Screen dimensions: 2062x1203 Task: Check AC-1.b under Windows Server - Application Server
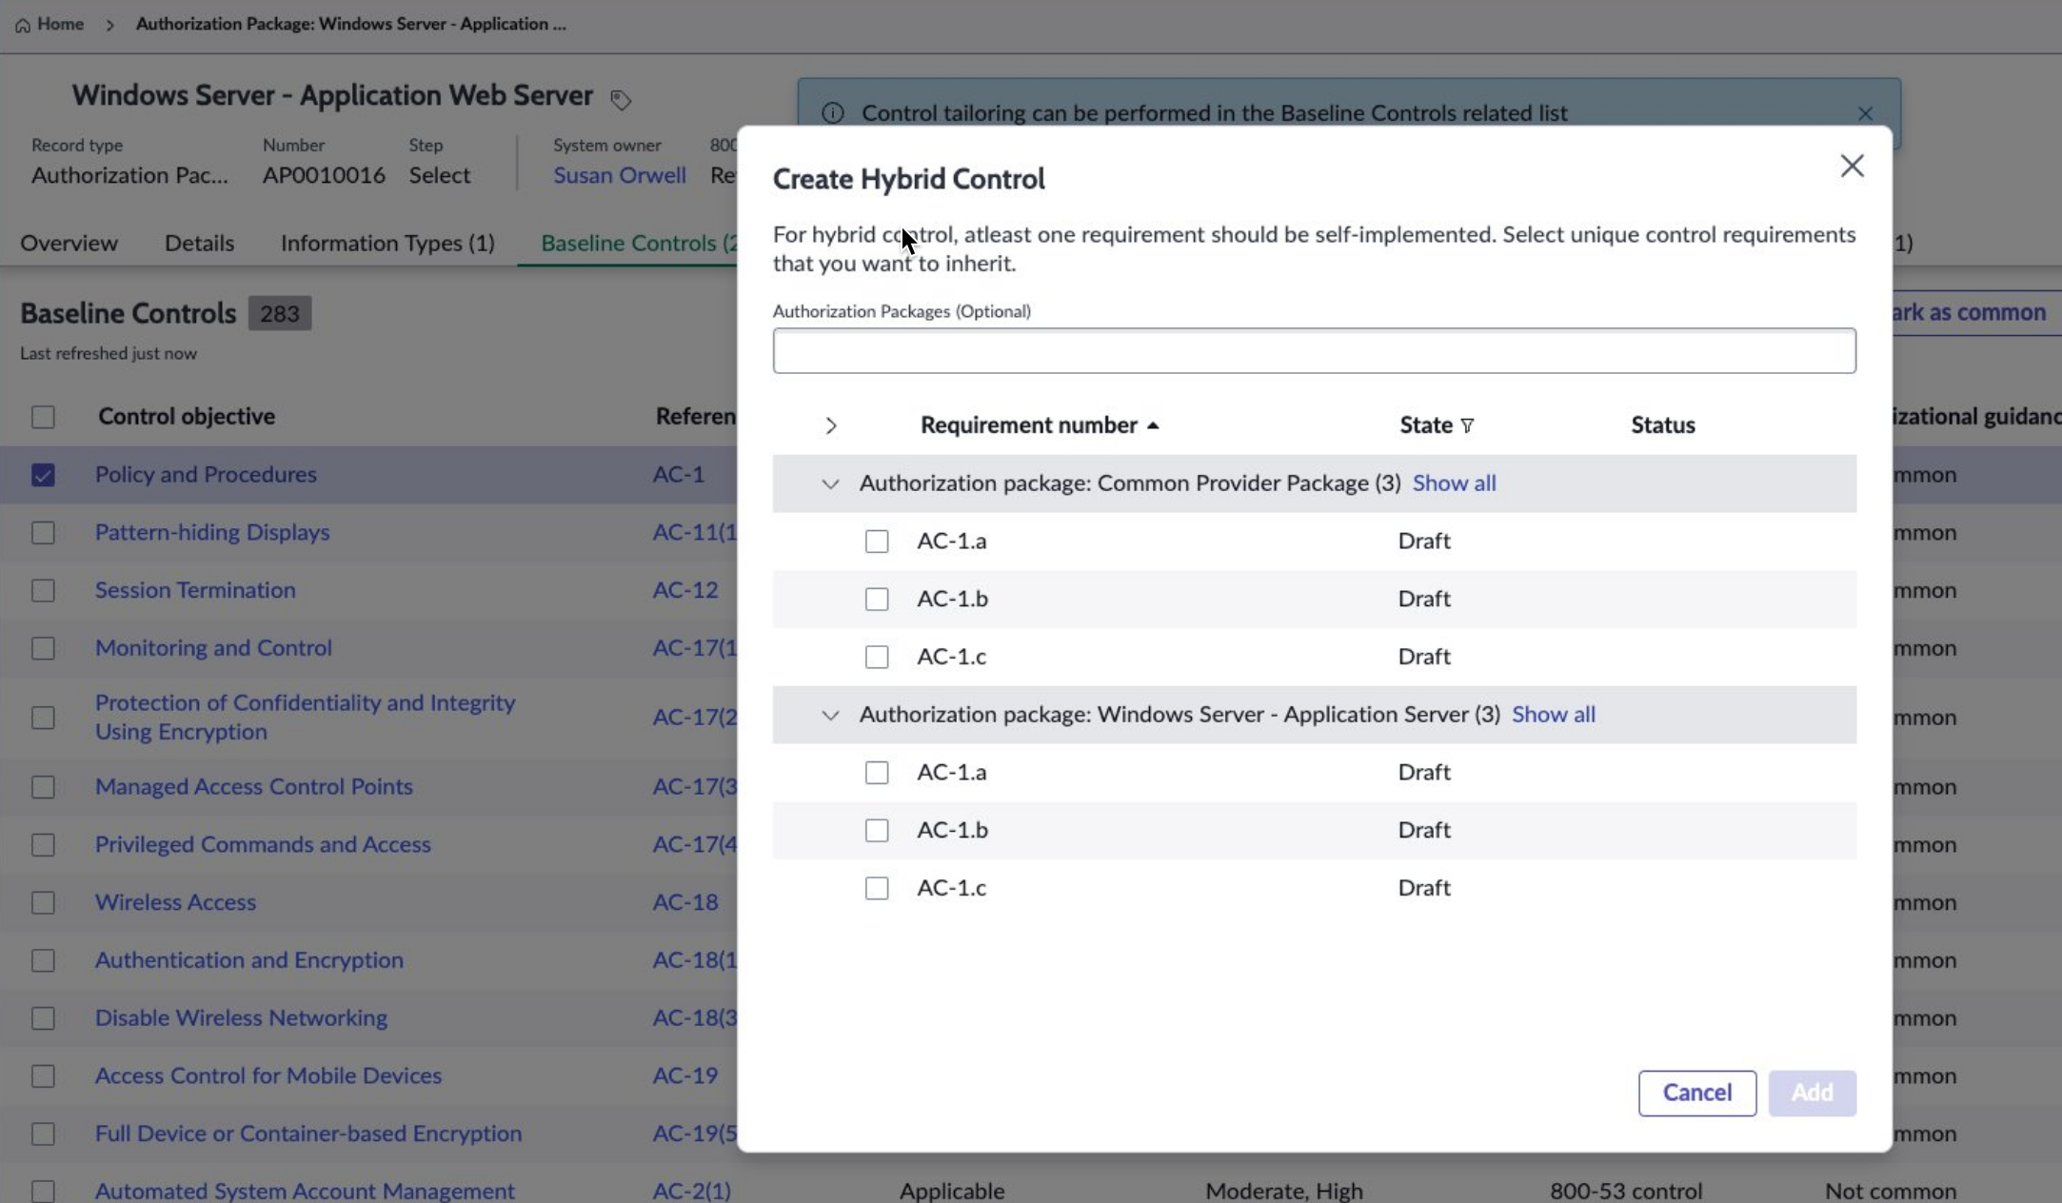pyautogui.click(x=877, y=831)
